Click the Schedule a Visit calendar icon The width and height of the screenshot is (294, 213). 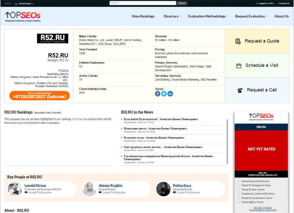tap(239, 66)
